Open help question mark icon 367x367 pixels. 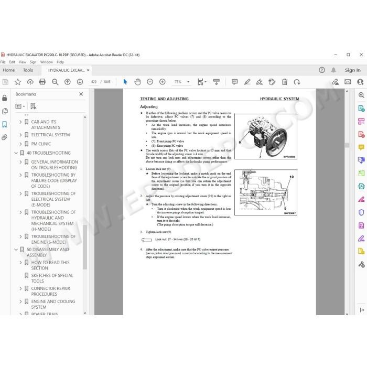[x=322, y=70]
